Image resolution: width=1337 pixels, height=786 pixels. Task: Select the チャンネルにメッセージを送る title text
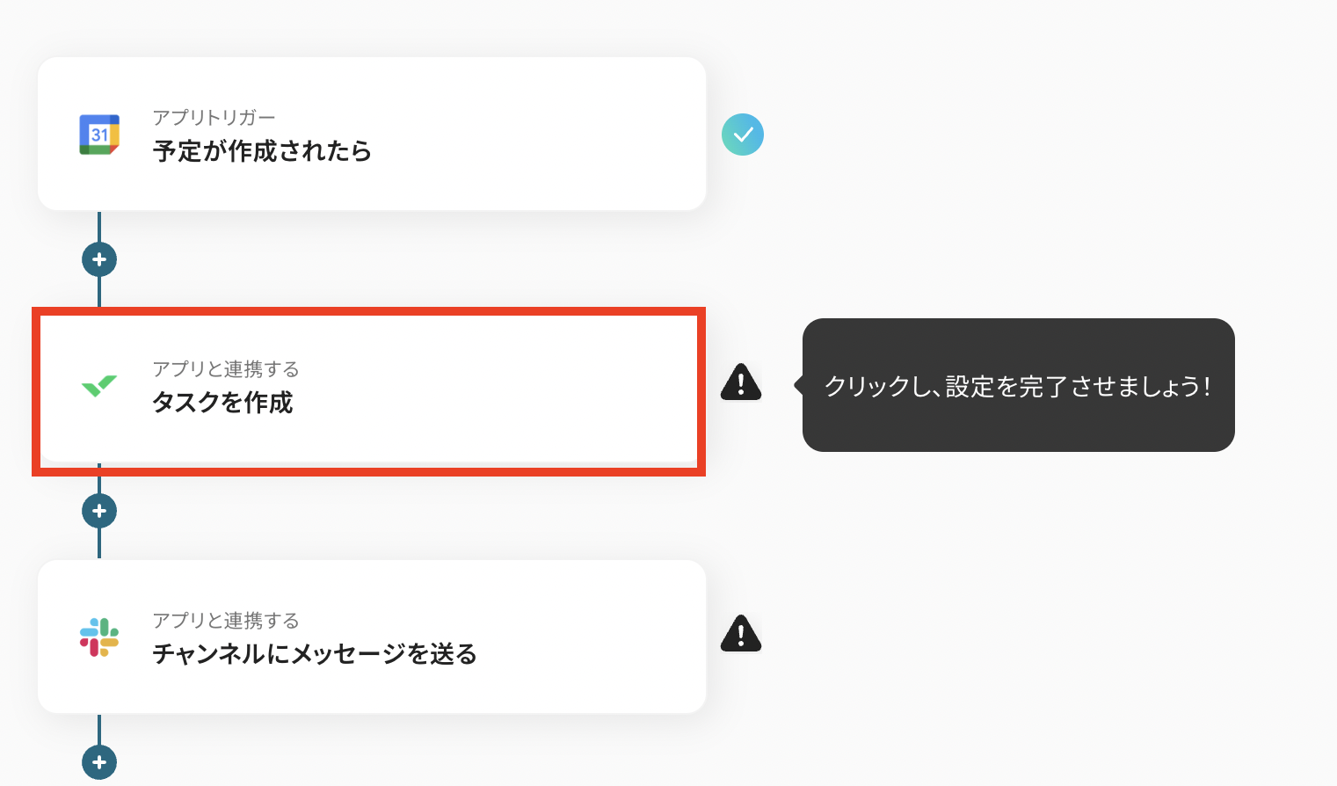click(315, 654)
